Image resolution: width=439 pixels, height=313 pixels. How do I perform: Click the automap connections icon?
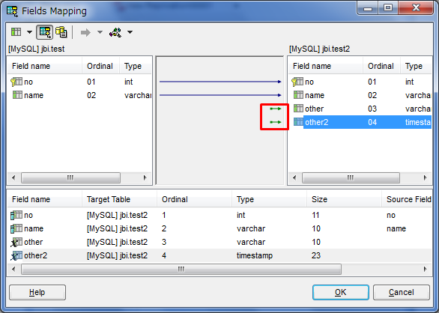tap(115, 32)
